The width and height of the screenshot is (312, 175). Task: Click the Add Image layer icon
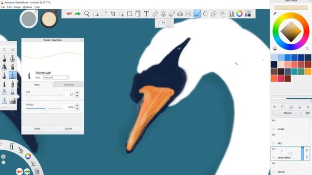292,107
